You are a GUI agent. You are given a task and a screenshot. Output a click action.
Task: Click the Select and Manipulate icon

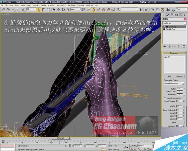click(88, 10)
